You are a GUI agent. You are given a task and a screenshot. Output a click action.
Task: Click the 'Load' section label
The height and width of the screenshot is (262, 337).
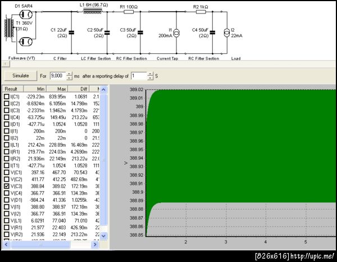236,58
